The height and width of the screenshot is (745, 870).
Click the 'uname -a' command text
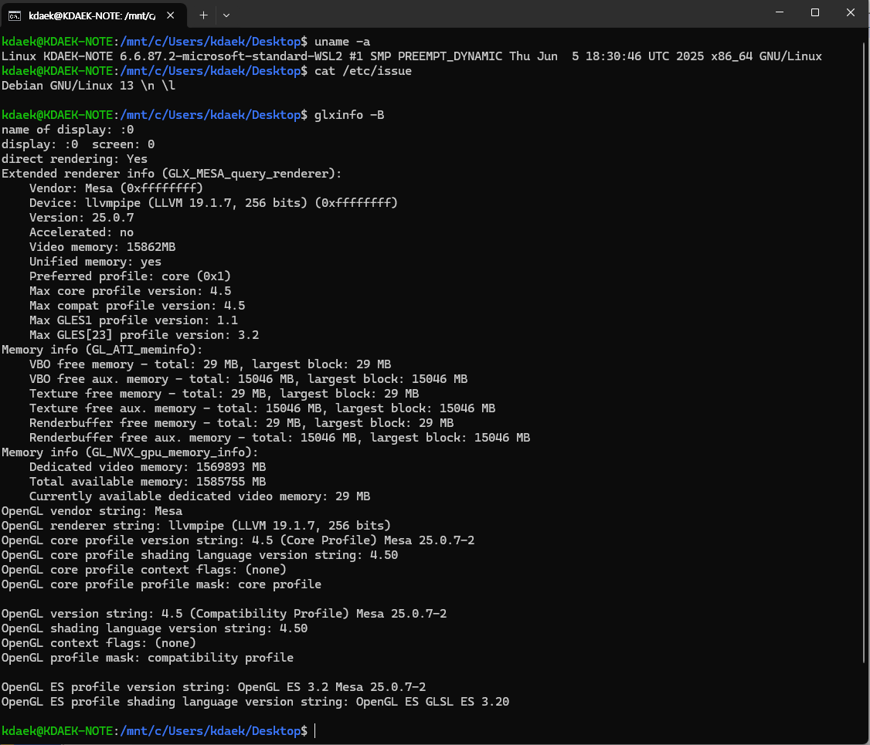pos(342,42)
